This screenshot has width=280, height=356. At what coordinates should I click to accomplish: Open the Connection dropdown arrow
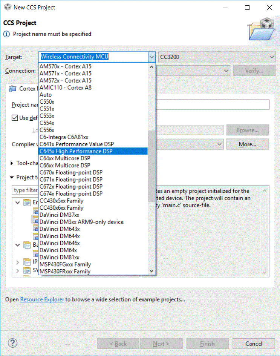(226, 71)
